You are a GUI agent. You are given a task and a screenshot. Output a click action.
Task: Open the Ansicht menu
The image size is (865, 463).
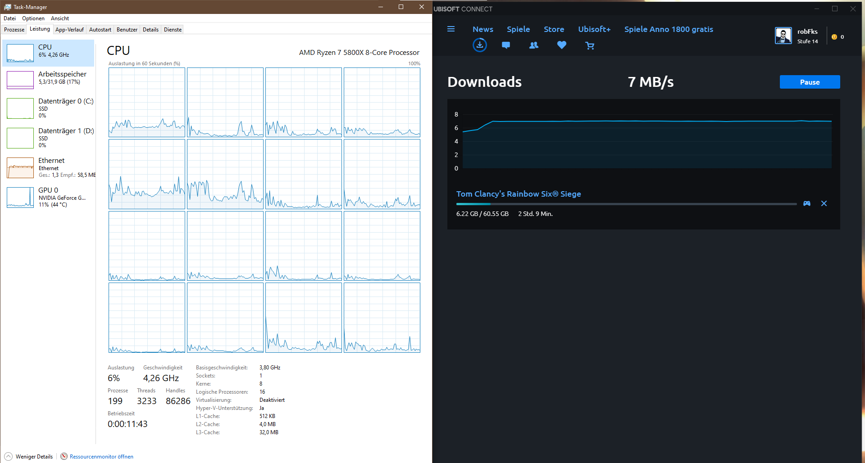pos(60,18)
